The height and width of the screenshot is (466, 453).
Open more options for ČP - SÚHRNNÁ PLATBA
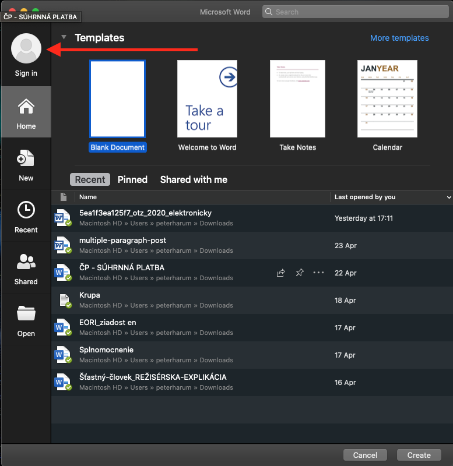click(x=318, y=273)
